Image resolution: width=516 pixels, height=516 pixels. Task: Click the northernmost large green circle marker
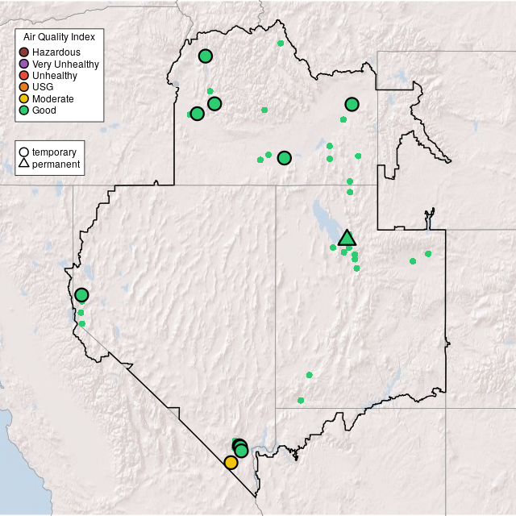[x=206, y=56]
